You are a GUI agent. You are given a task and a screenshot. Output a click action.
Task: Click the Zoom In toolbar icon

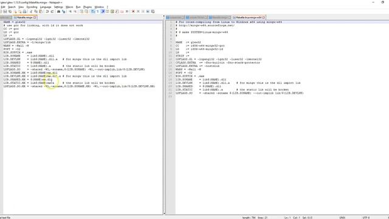pyautogui.click(x=71, y=12)
